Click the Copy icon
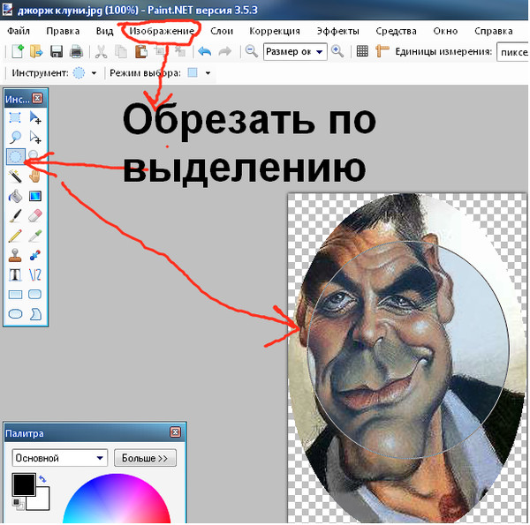The width and height of the screenshot is (530, 525). (x=121, y=52)
